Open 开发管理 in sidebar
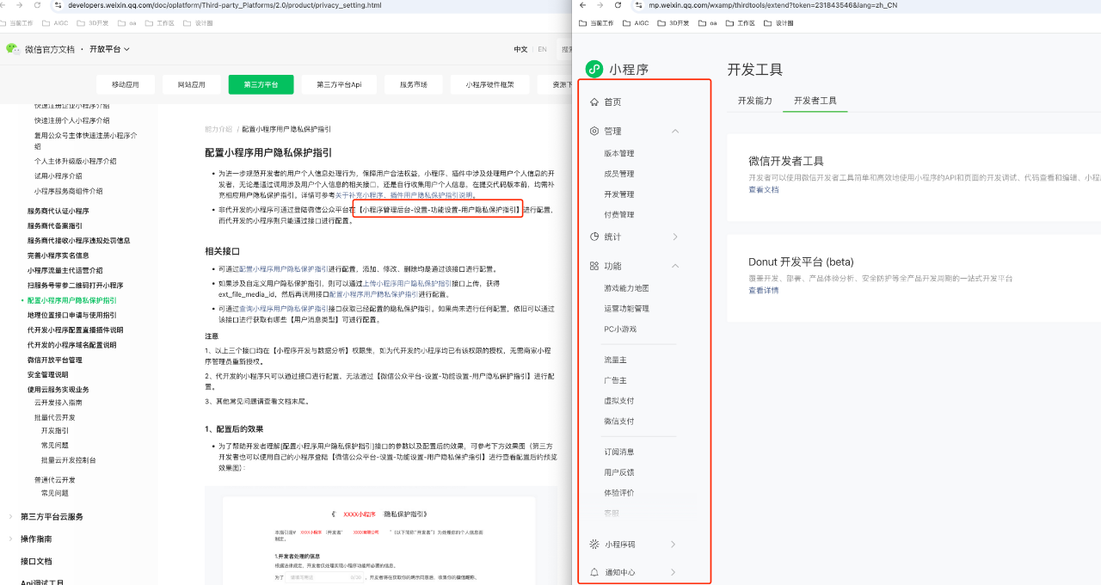This screenshot has height=585, width=1101. click(619, 194)
